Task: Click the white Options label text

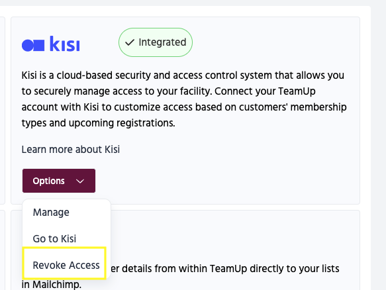Action: [49, 181]
